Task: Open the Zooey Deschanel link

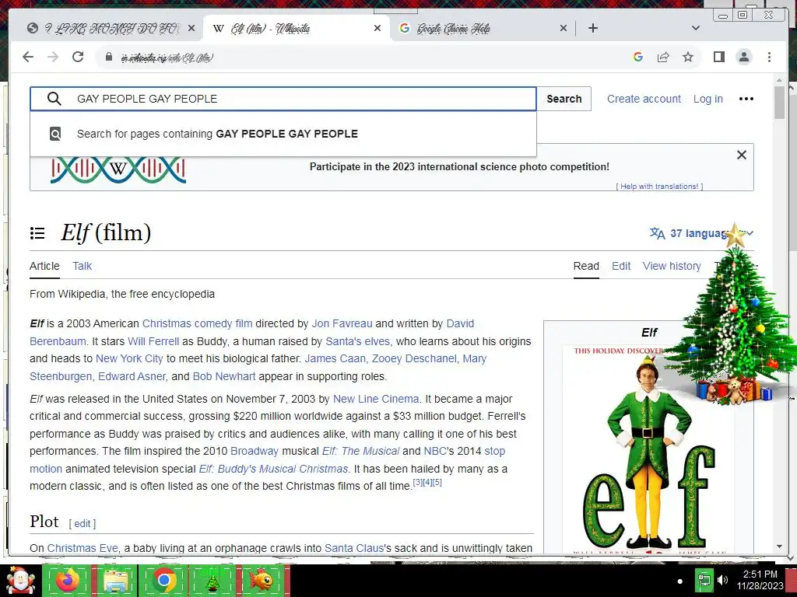Action: [x=414, y=358]
